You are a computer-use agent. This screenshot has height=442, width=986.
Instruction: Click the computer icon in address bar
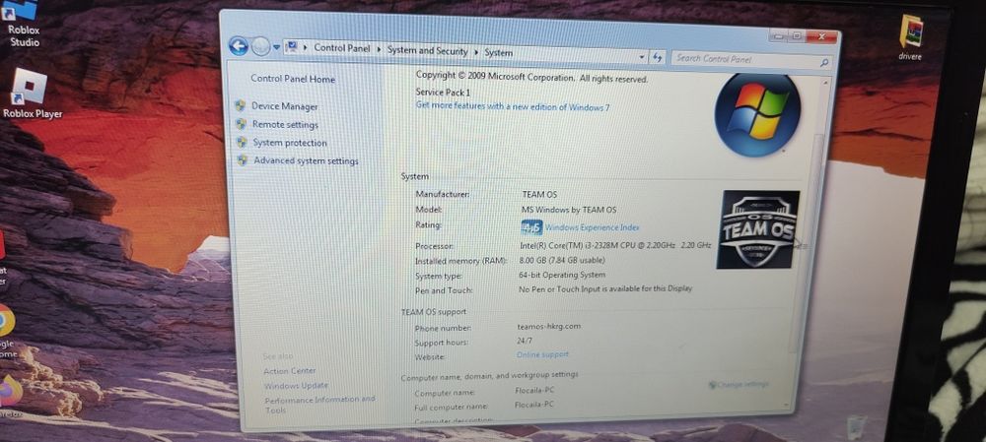click(x=292, y=46)
